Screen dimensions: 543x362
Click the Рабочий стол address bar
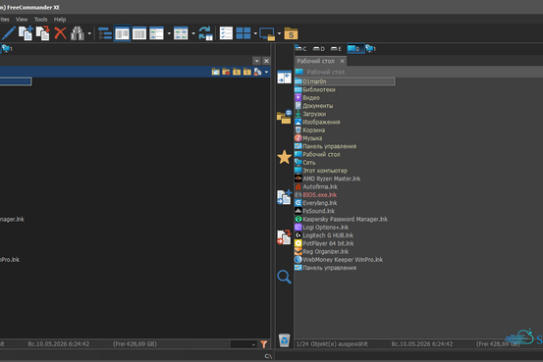coord(418,72)
